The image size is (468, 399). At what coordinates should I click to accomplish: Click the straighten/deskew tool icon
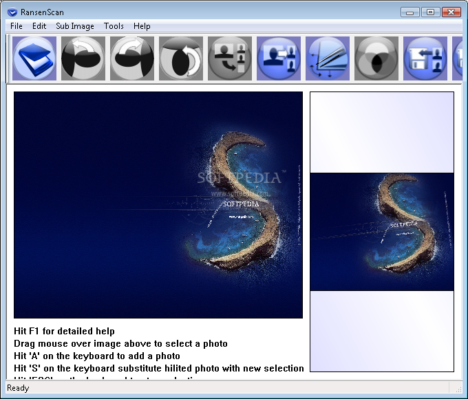328,58
